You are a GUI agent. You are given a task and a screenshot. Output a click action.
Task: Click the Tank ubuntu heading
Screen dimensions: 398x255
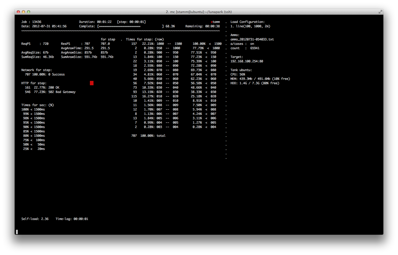click(x=241, y=70)
